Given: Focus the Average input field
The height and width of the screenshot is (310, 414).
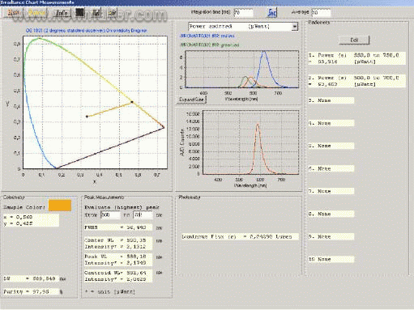Looking at the screenshot, I should (x=321, y=12).
